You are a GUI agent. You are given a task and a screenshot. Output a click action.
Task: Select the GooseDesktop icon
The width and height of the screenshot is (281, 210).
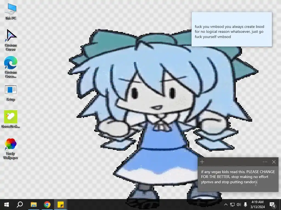[x=11, y=119]
